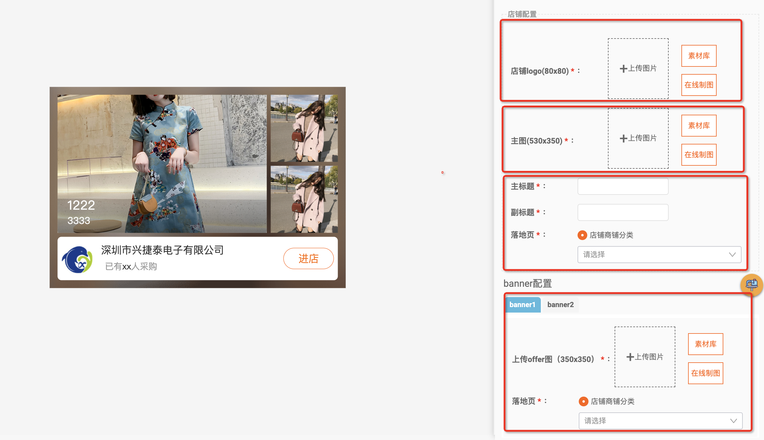Viewport: 764px width, 440px height.
Task: Click 素材库 button for offer image
Action: tap(705, 344)
